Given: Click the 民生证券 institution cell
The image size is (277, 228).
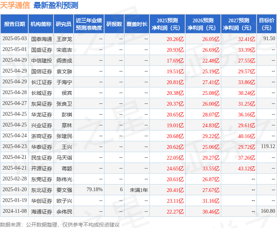Looking at the screenshot, I should (42, 158).
